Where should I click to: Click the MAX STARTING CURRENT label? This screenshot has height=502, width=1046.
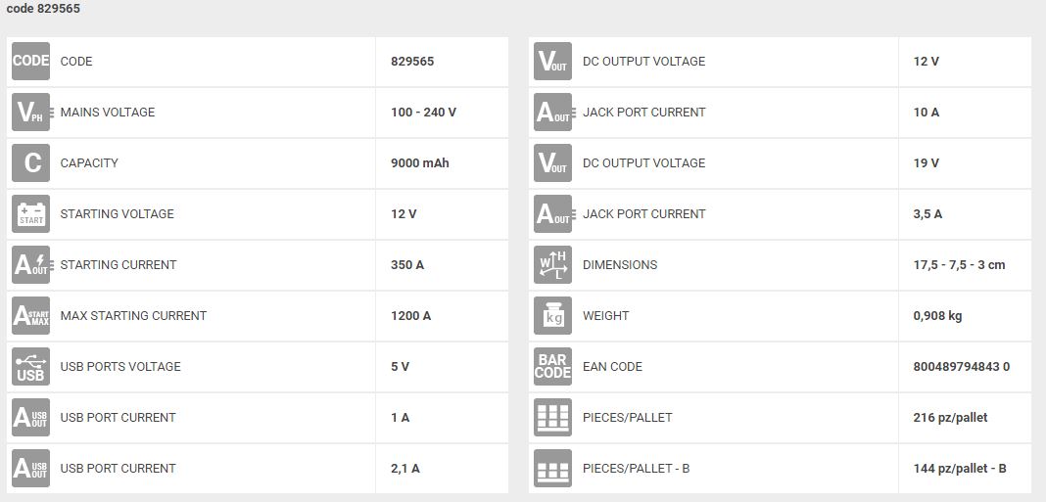(x=133, y=316)
